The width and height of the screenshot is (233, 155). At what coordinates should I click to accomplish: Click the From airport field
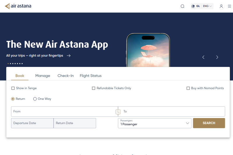pos(65,112)
